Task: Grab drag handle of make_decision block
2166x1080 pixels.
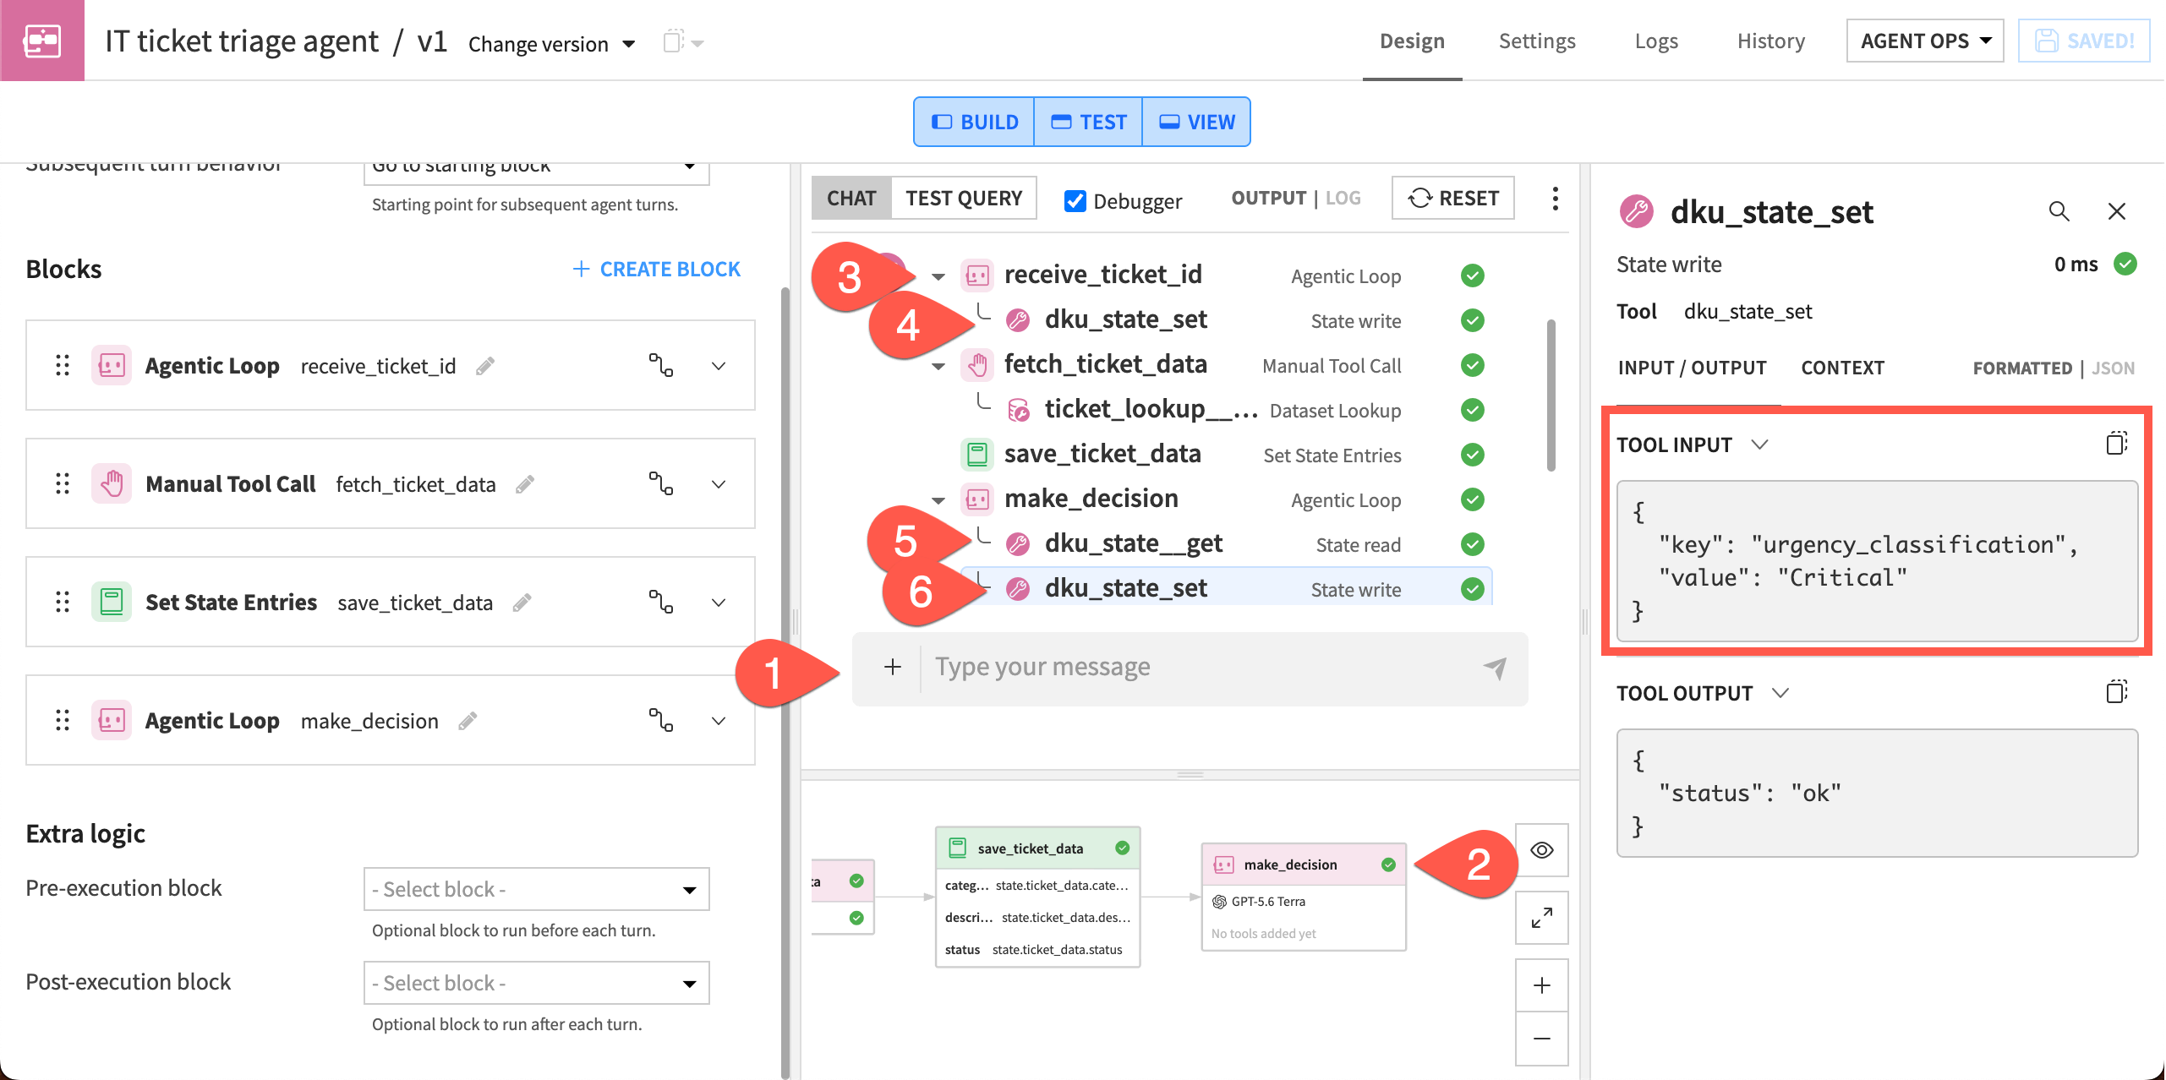Action: (x=63, y=721)
